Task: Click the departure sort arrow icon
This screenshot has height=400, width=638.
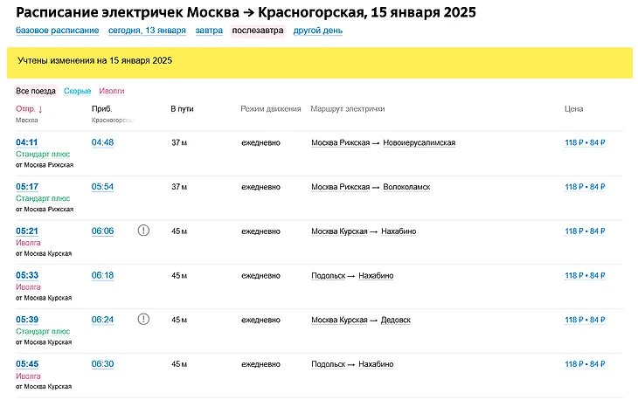Action: [41, 109]
